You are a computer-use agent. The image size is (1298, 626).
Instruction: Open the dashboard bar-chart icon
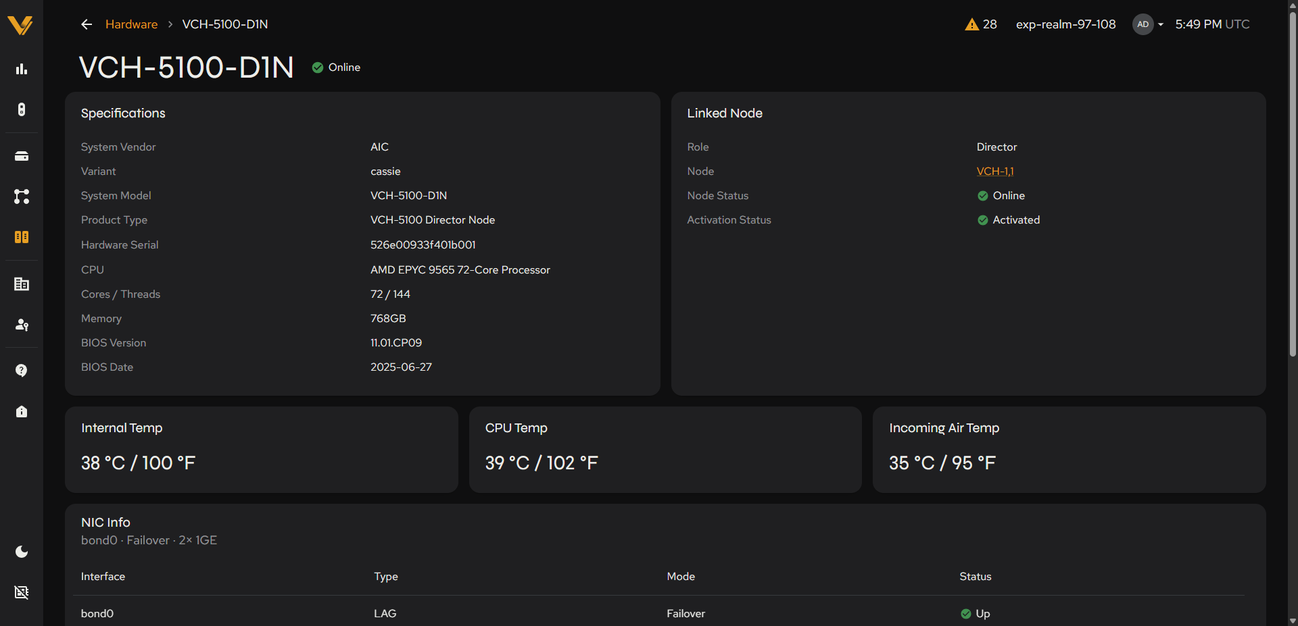click(22, 69)
